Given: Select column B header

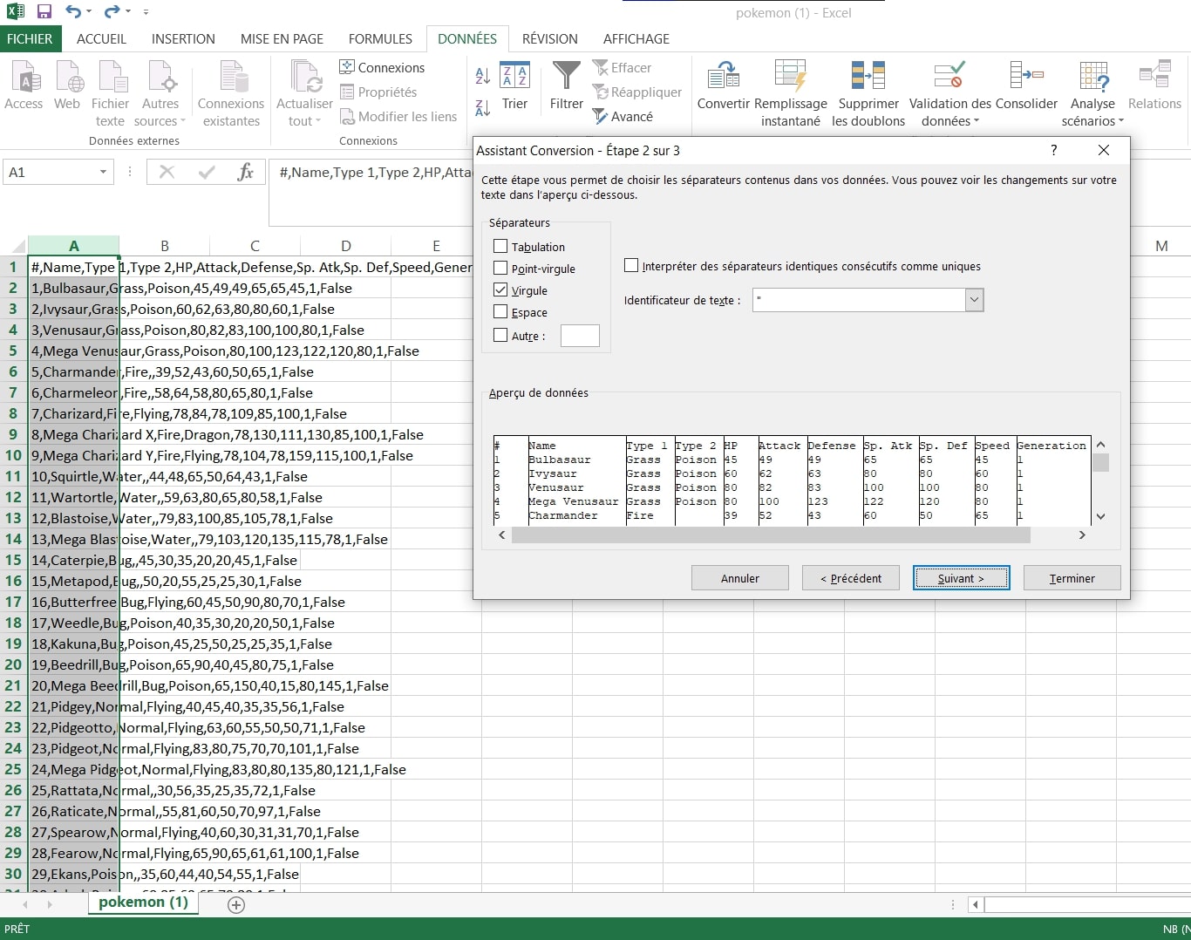Looking at the screenshot, I should pyautogui.click(x=164, y=246).
